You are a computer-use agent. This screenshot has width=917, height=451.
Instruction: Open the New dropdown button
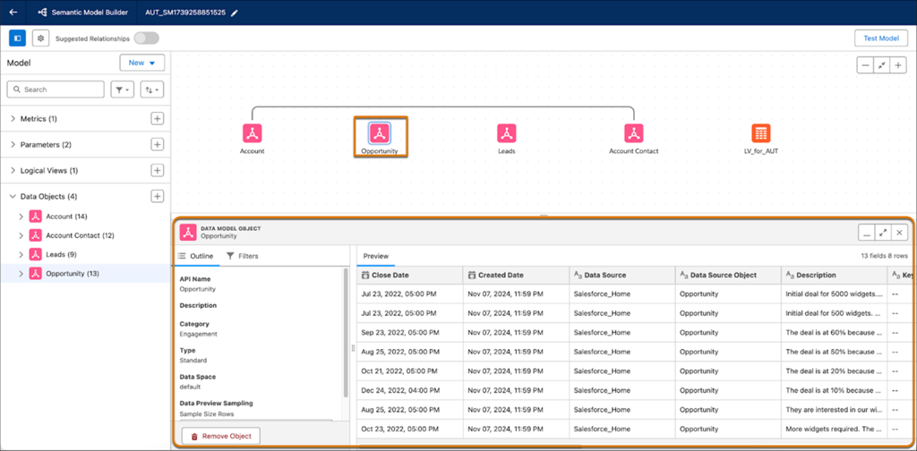142,63
